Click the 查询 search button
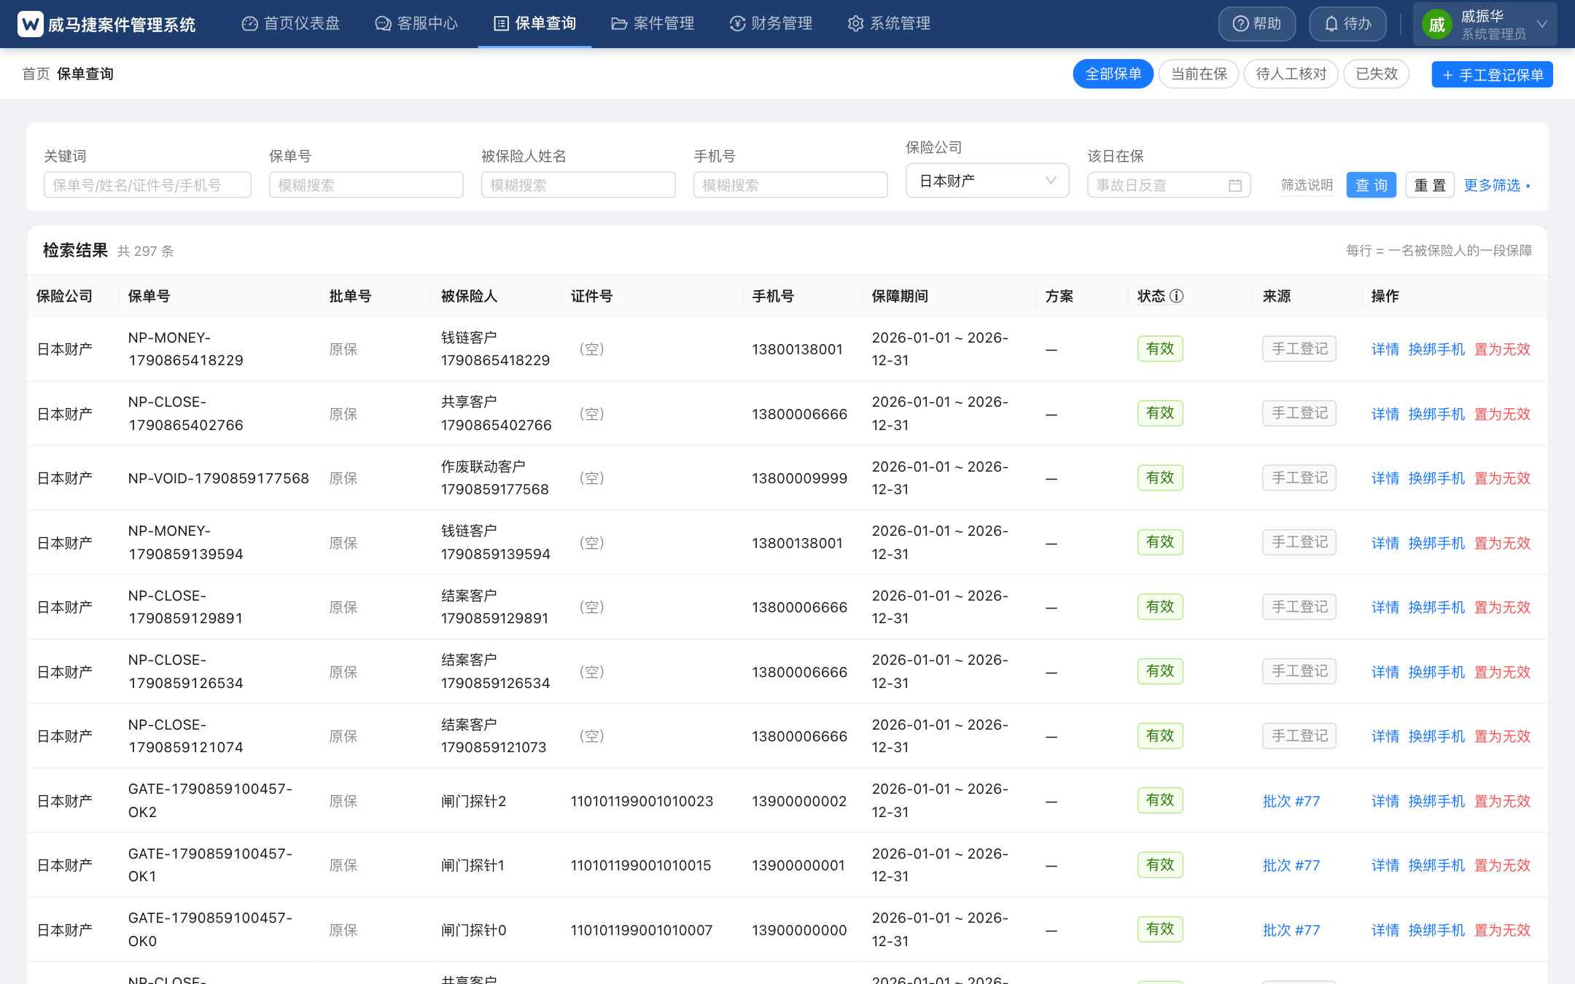The image size is (1575, 984). 1371,185
